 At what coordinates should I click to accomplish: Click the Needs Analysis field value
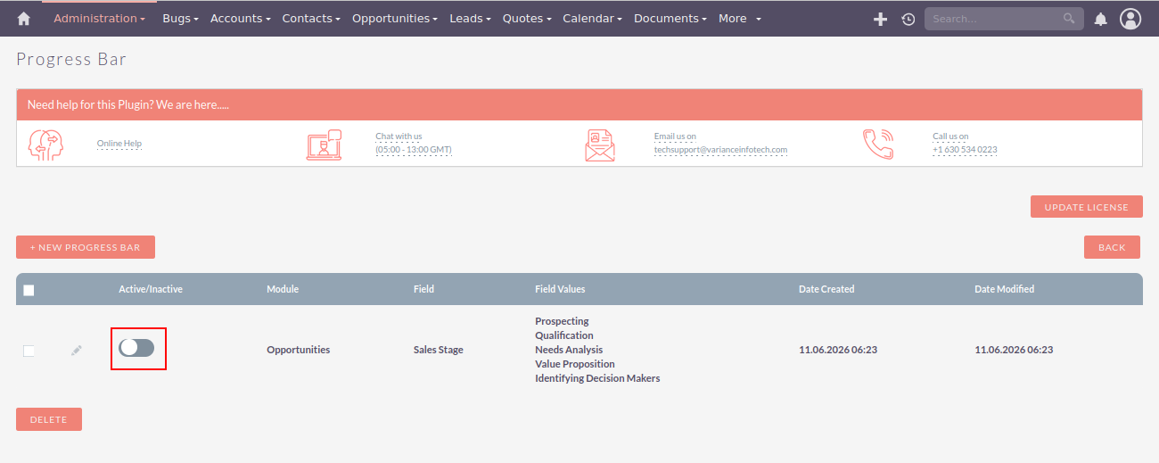tap(569, 350)
